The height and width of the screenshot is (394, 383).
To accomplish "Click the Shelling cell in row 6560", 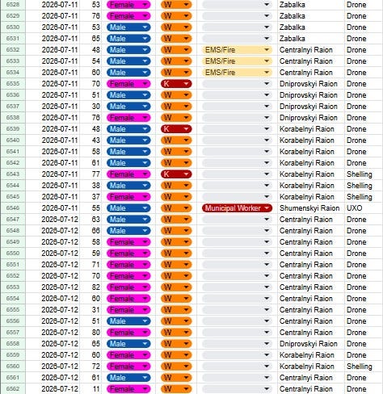I will pos(364,367).
